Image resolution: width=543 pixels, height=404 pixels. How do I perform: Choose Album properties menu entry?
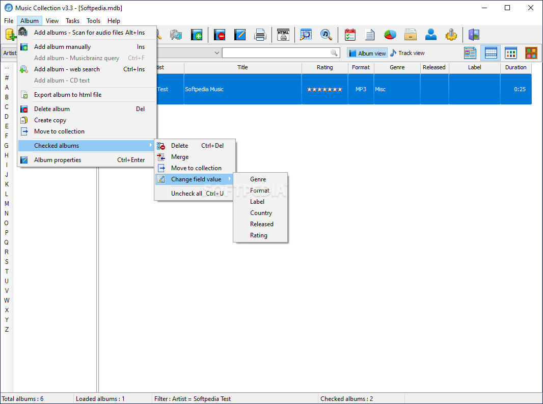[x=87, y=160]
